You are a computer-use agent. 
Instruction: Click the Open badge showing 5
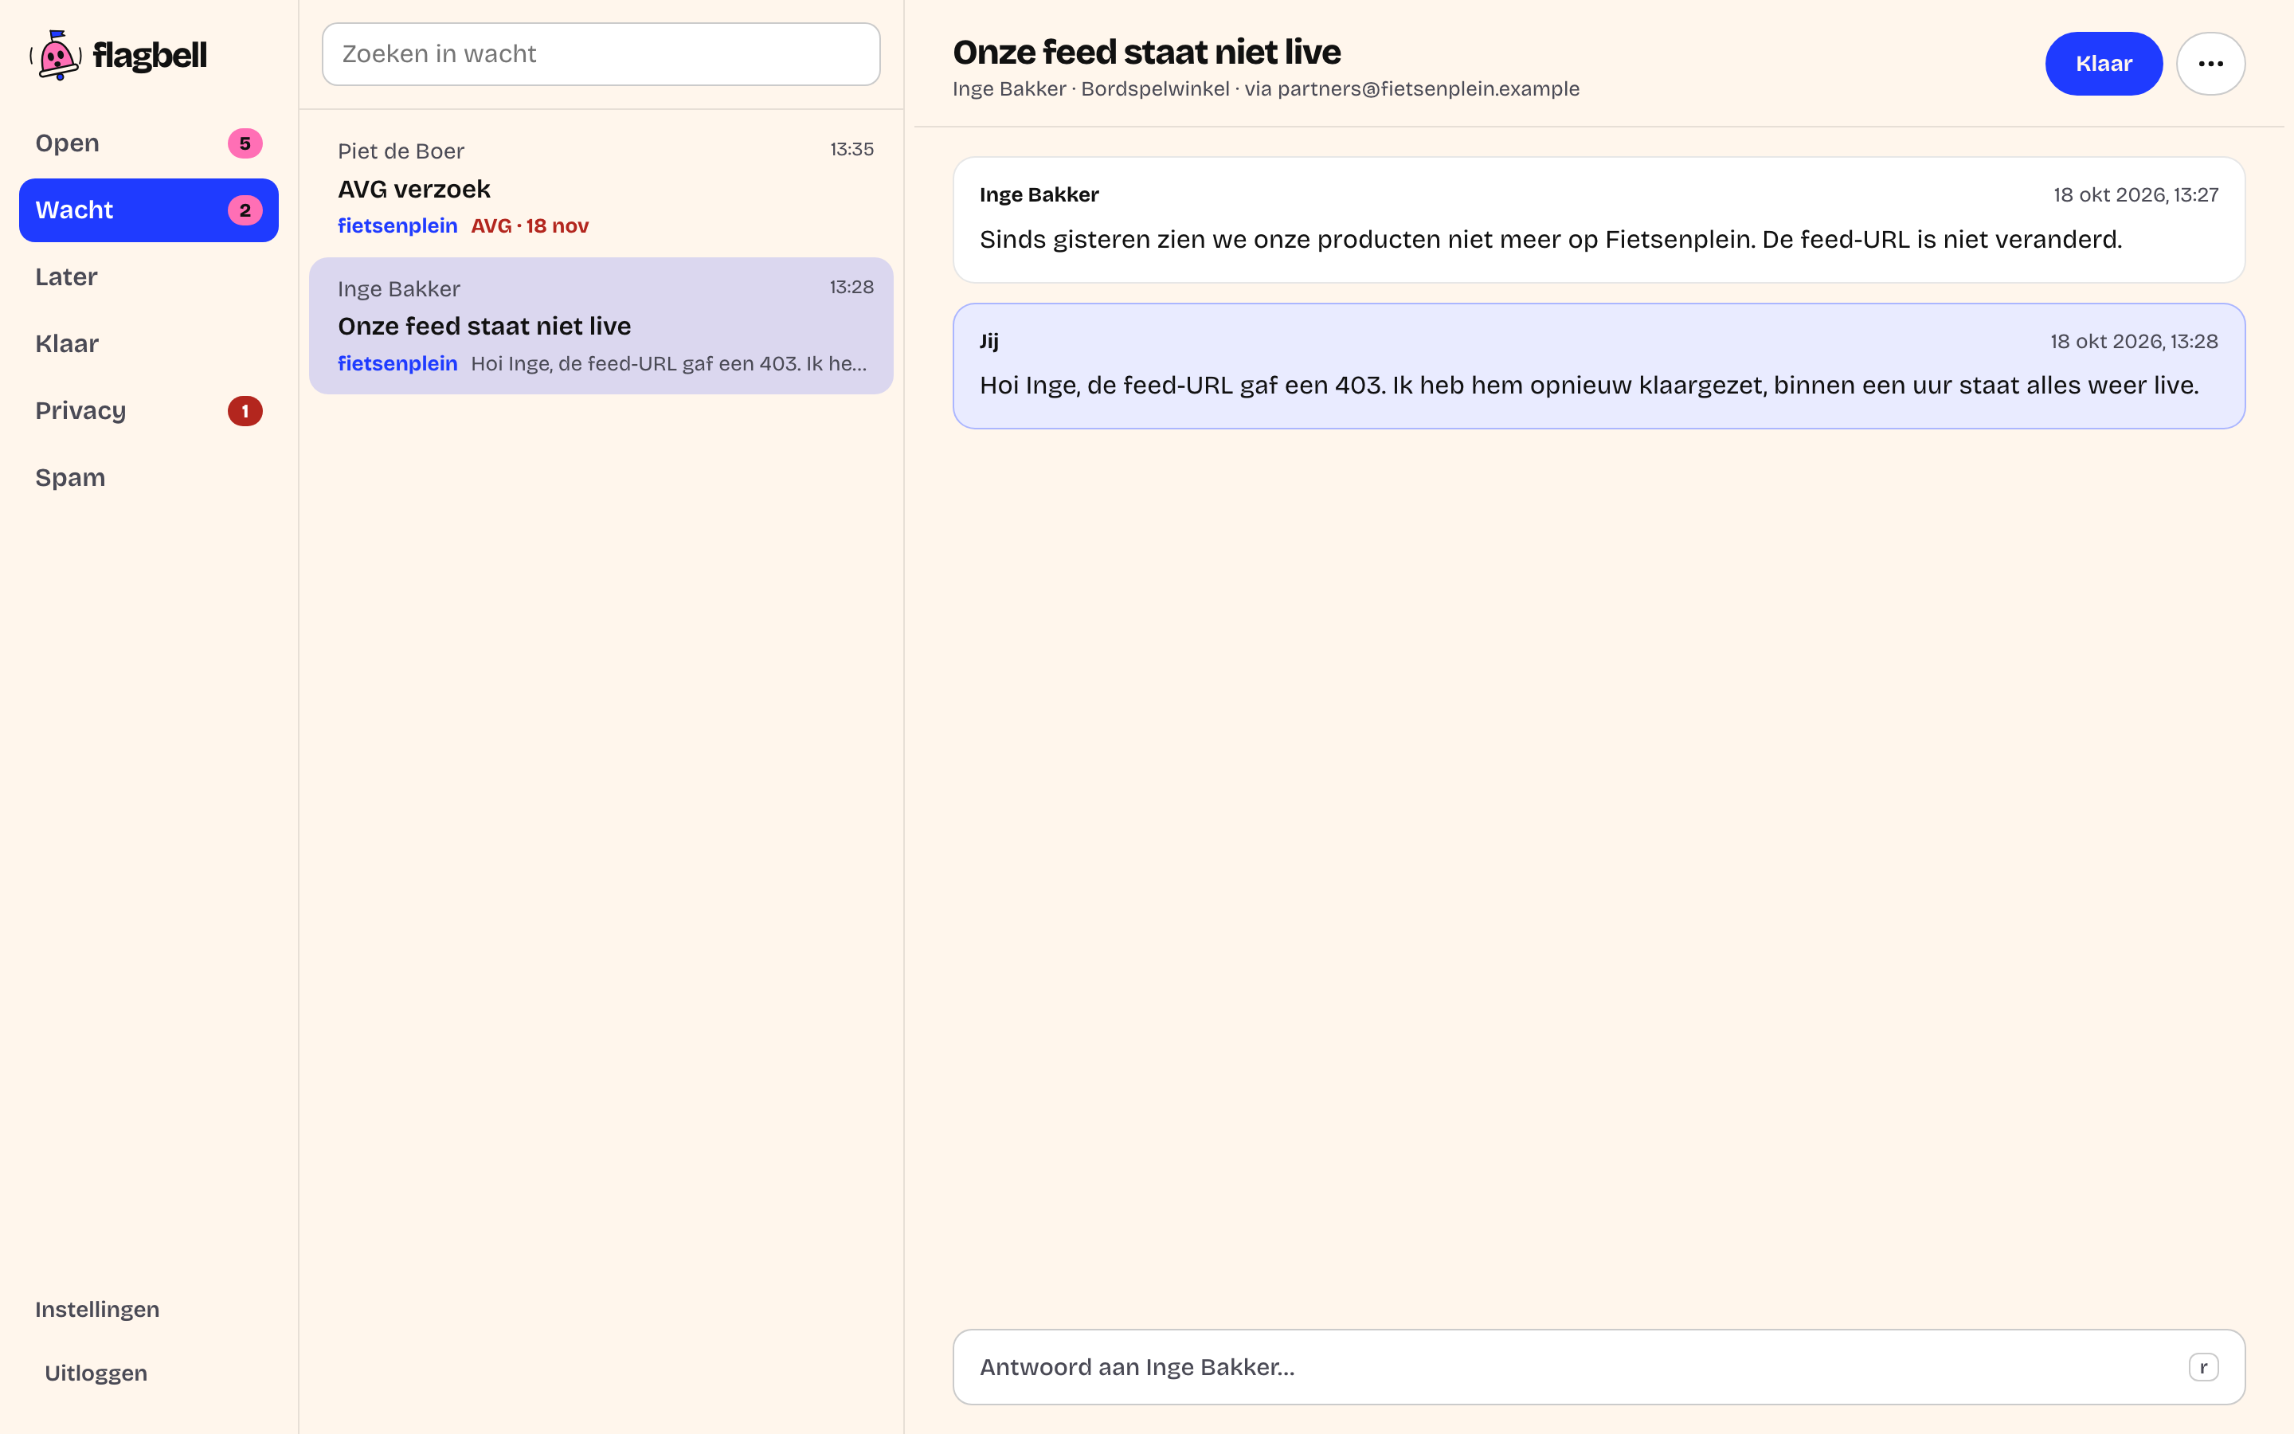pos(245,143)
